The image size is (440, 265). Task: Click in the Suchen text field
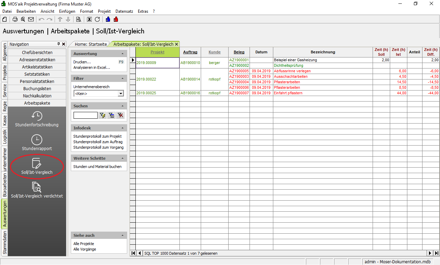click(85, 115)
